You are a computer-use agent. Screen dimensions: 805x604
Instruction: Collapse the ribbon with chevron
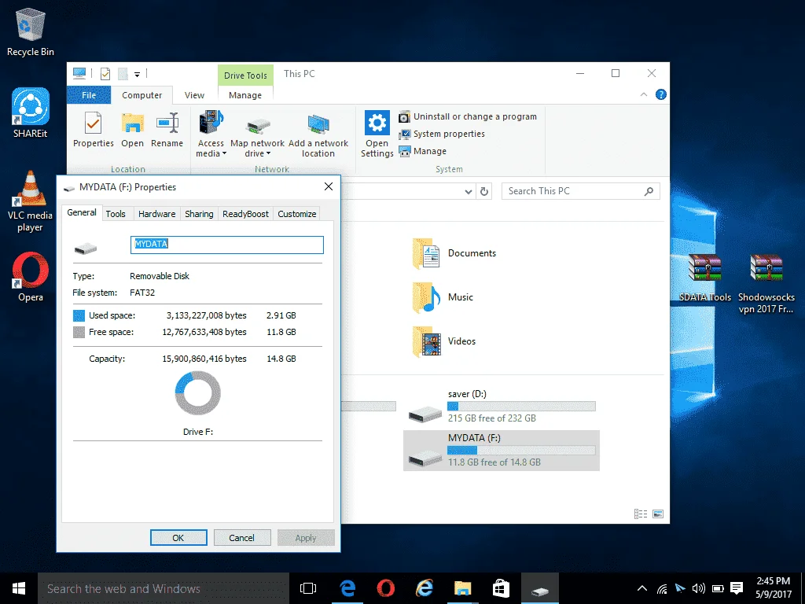tap(643, 94)
